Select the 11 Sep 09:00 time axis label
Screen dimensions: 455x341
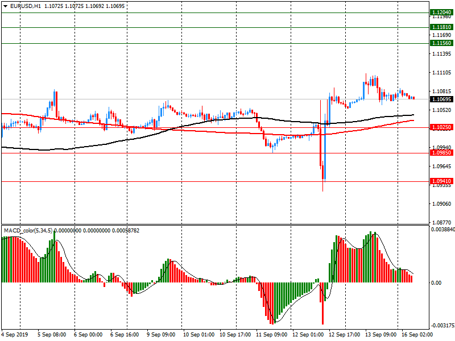click(x=271, y=335)
